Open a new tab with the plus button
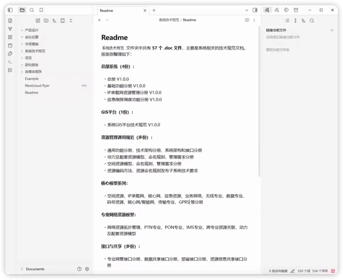Viewport: 343px width, 280px height. [154, 10]
